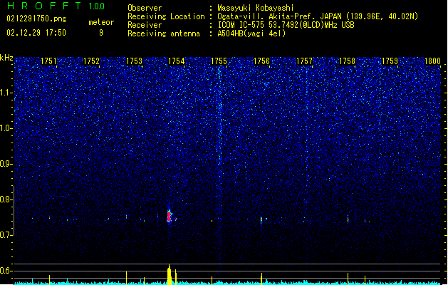
Task: Select the meteor count value 9
Action: (x=101, y=33)
